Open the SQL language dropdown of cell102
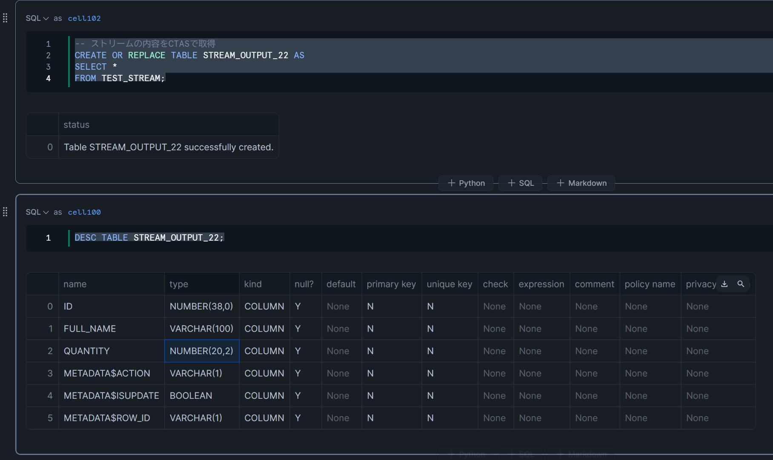 coord(37,18)
